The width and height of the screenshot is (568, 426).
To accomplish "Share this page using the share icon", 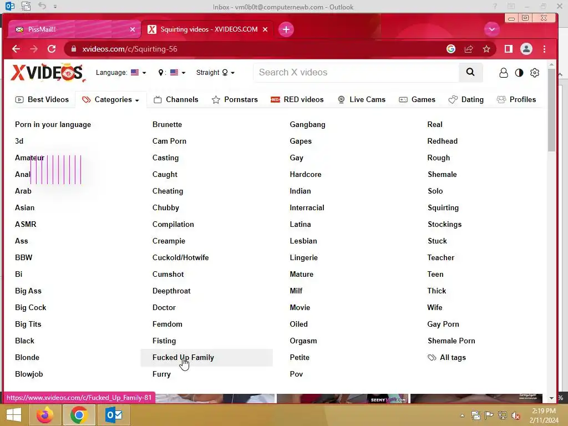I will pyautogui.click(x=469, y=49).
